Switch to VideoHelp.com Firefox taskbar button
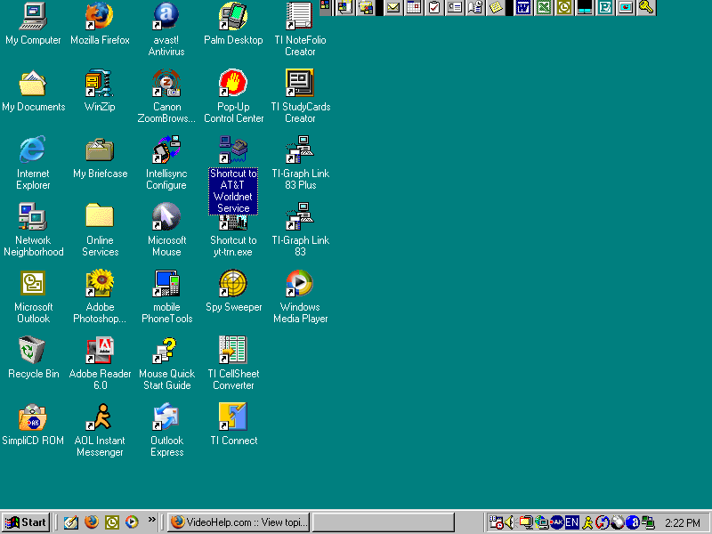 (239, 522)
